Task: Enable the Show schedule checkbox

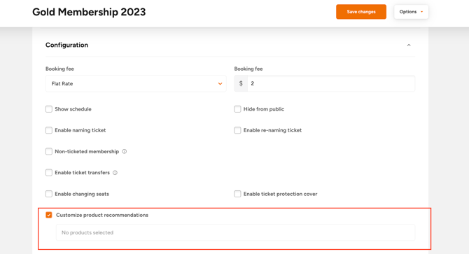Action: 49,109
